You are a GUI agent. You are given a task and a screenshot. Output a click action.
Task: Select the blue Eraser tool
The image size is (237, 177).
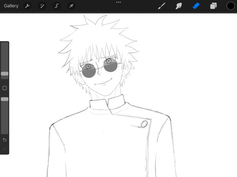196,6
